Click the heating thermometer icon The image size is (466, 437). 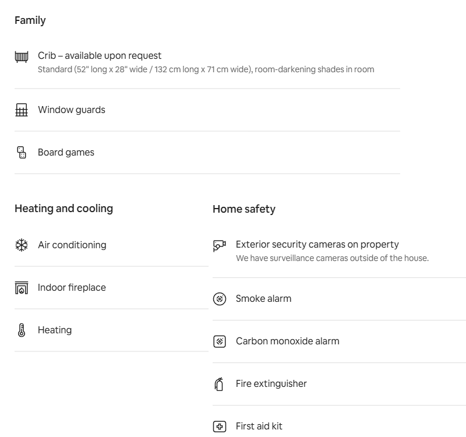click(22, 330)
